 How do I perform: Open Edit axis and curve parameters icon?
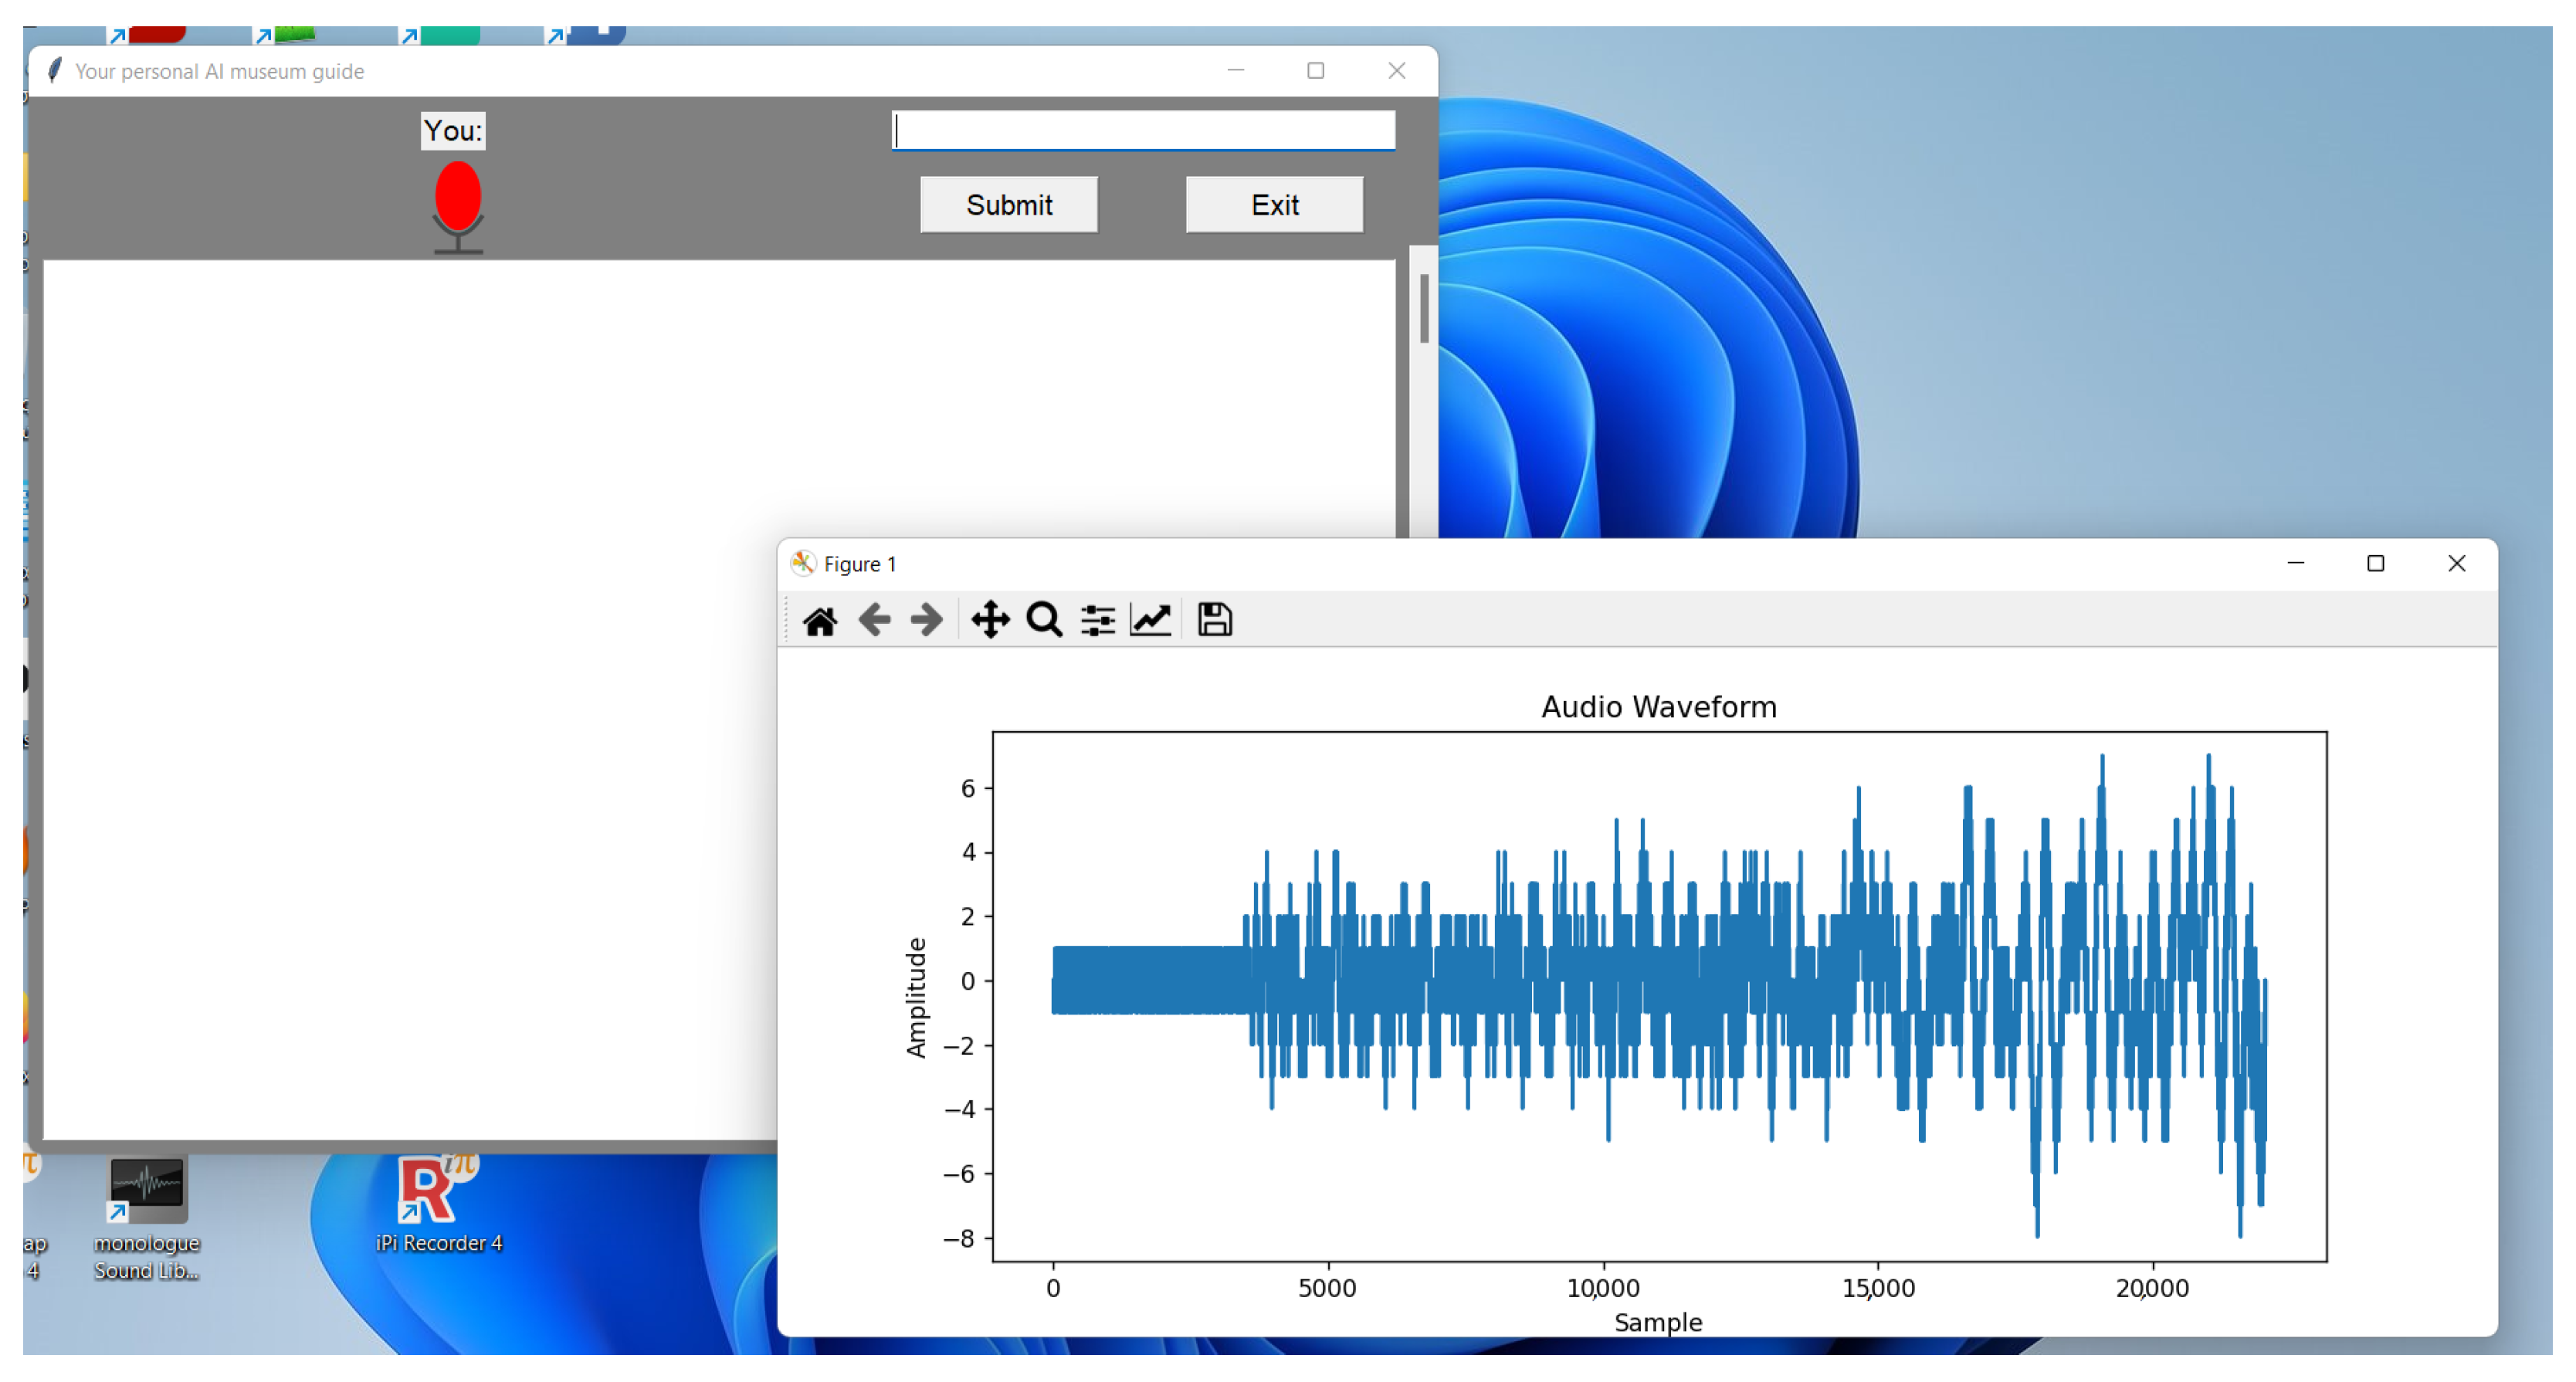click(x=1151, y=620)
